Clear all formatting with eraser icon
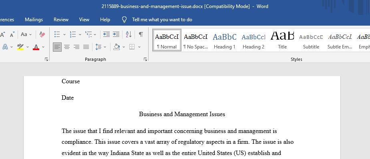The width and height of the screenshot is (370, 159). tap(42, 34)
